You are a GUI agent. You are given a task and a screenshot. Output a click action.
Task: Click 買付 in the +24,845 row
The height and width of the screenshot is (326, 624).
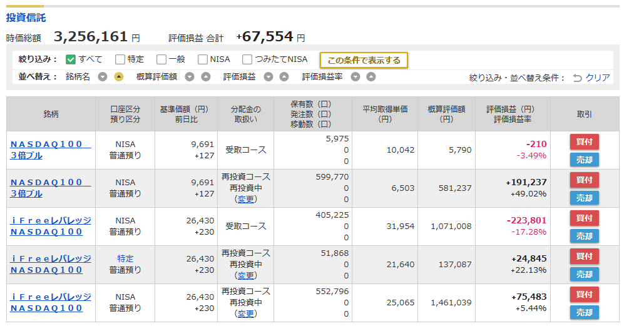coord(584,257)
